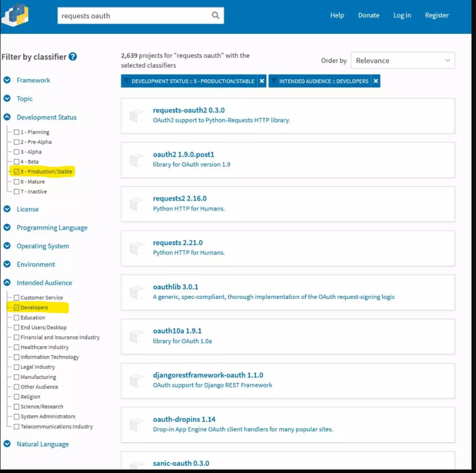This screenshot has width=476, height=473.
Task: Click the package icon beside djangorestframework-oauth
Action: coord(137,381)
